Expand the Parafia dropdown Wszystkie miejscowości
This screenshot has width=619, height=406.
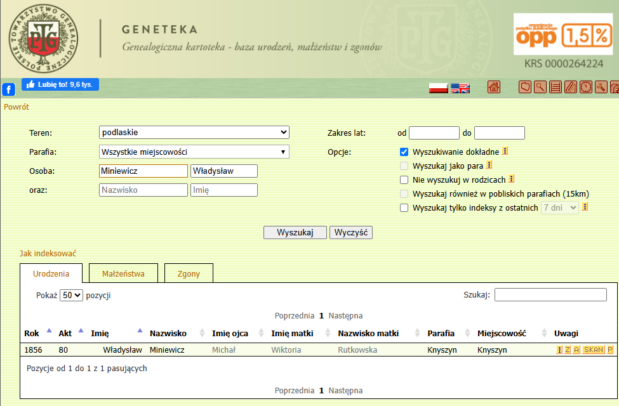(194, 152)
